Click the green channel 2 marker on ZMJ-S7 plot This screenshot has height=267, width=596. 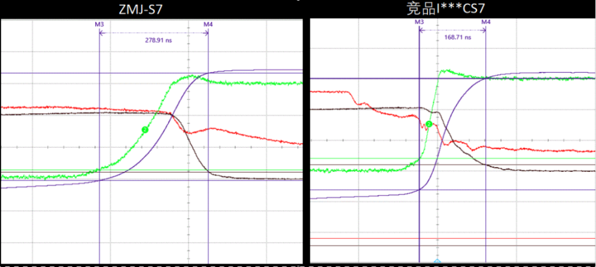(145, 129)
